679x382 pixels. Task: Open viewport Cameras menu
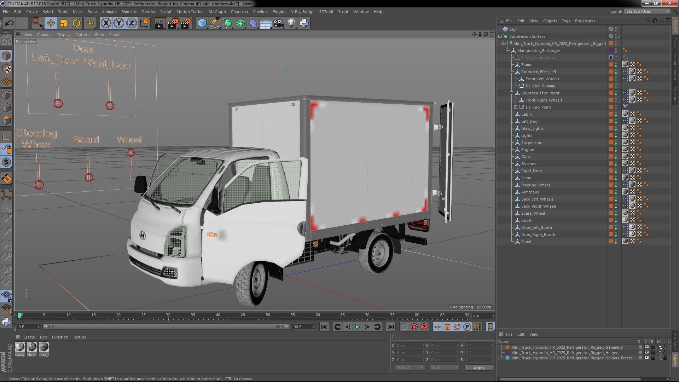[x=45, y=35]
